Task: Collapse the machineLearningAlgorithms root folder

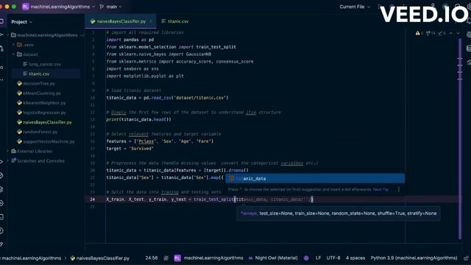Action: pyautogui.click(x=8, y=35)
